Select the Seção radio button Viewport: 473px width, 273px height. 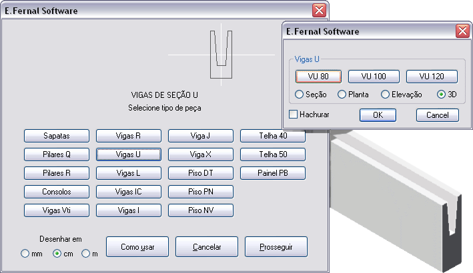tap(299, 95)
